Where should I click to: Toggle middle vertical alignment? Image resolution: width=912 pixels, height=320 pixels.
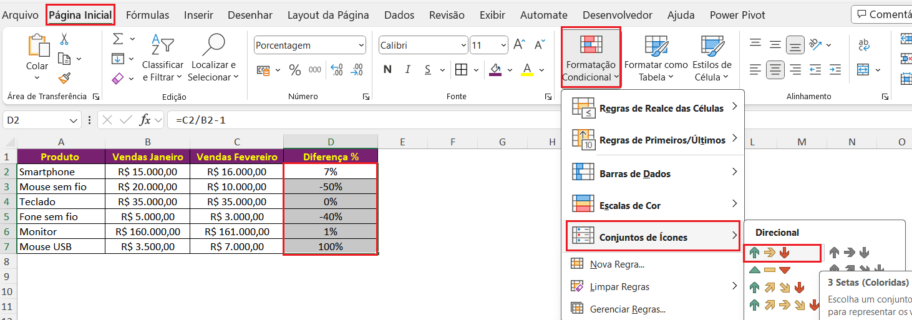tap(775, 44)
